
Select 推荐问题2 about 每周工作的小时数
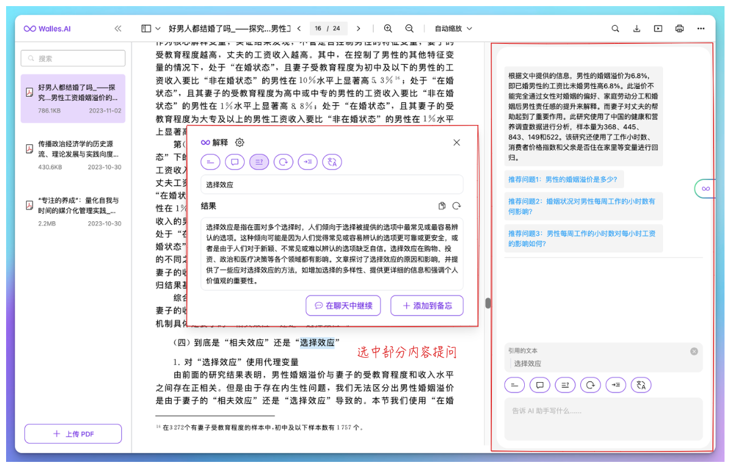coord(583,206)
